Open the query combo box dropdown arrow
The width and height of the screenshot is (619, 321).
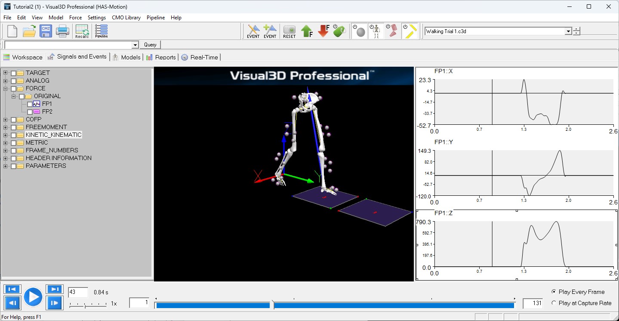tap(135, 45)
